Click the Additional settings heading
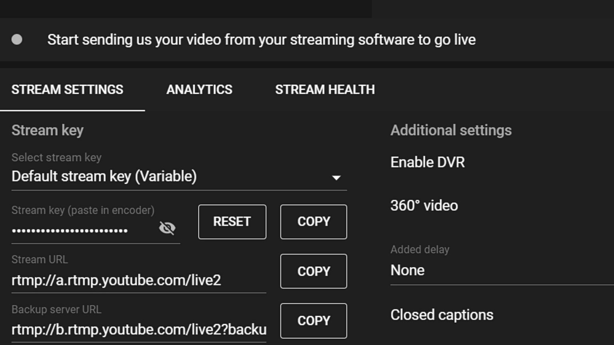The width and height of the screenshot is (614, 345). [451, 131]
